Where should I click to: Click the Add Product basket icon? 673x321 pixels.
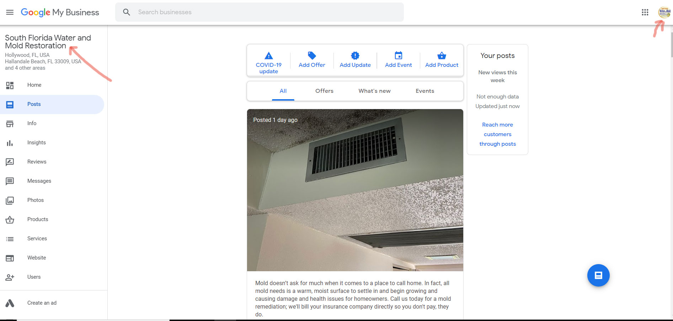click(x=442, y=55)
